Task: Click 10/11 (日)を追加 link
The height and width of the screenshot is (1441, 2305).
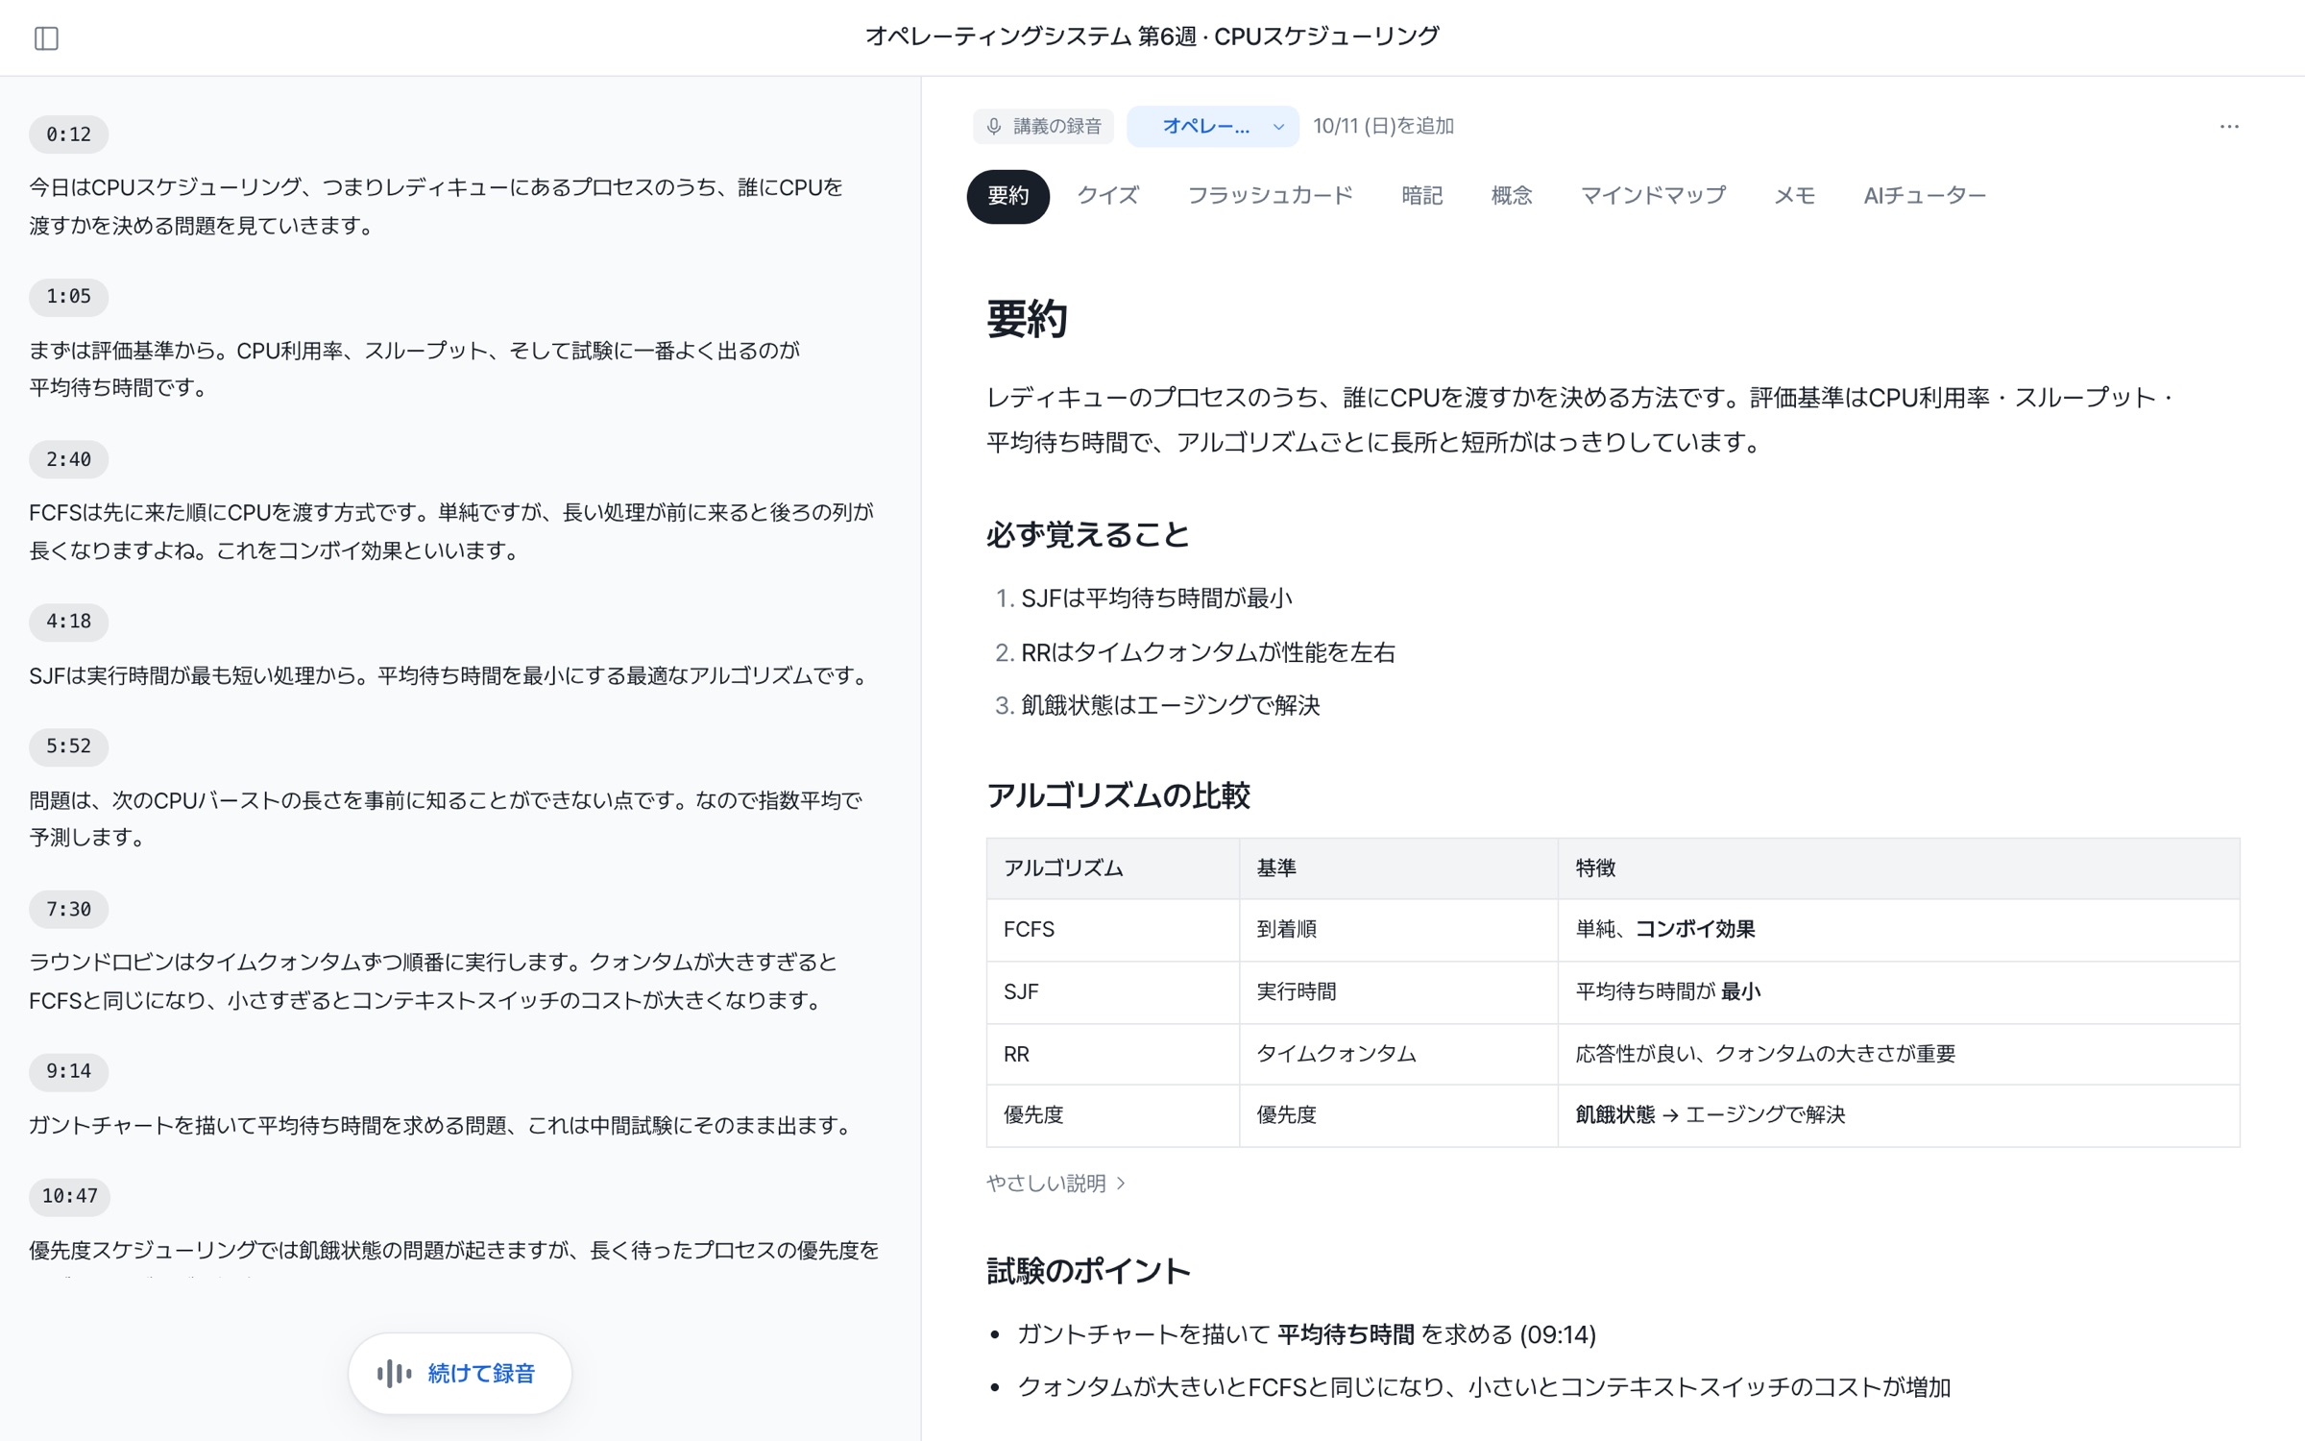Action: coord(1383,126)
